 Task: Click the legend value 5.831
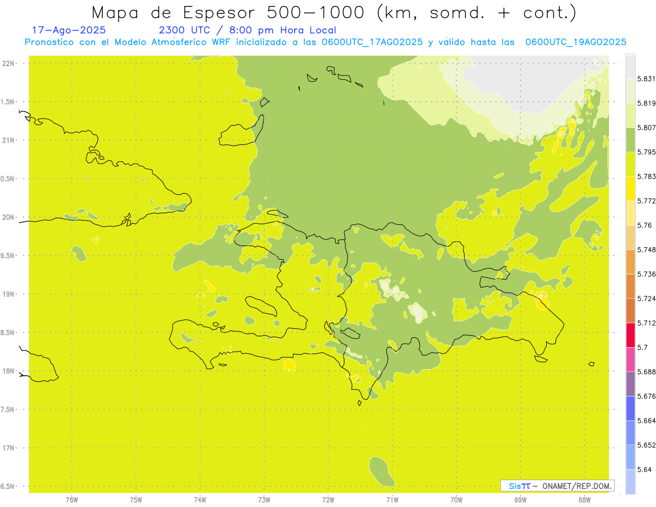click(646, 79)
